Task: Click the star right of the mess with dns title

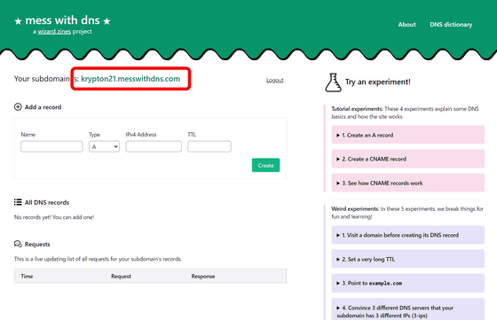Action: point(106,21)
